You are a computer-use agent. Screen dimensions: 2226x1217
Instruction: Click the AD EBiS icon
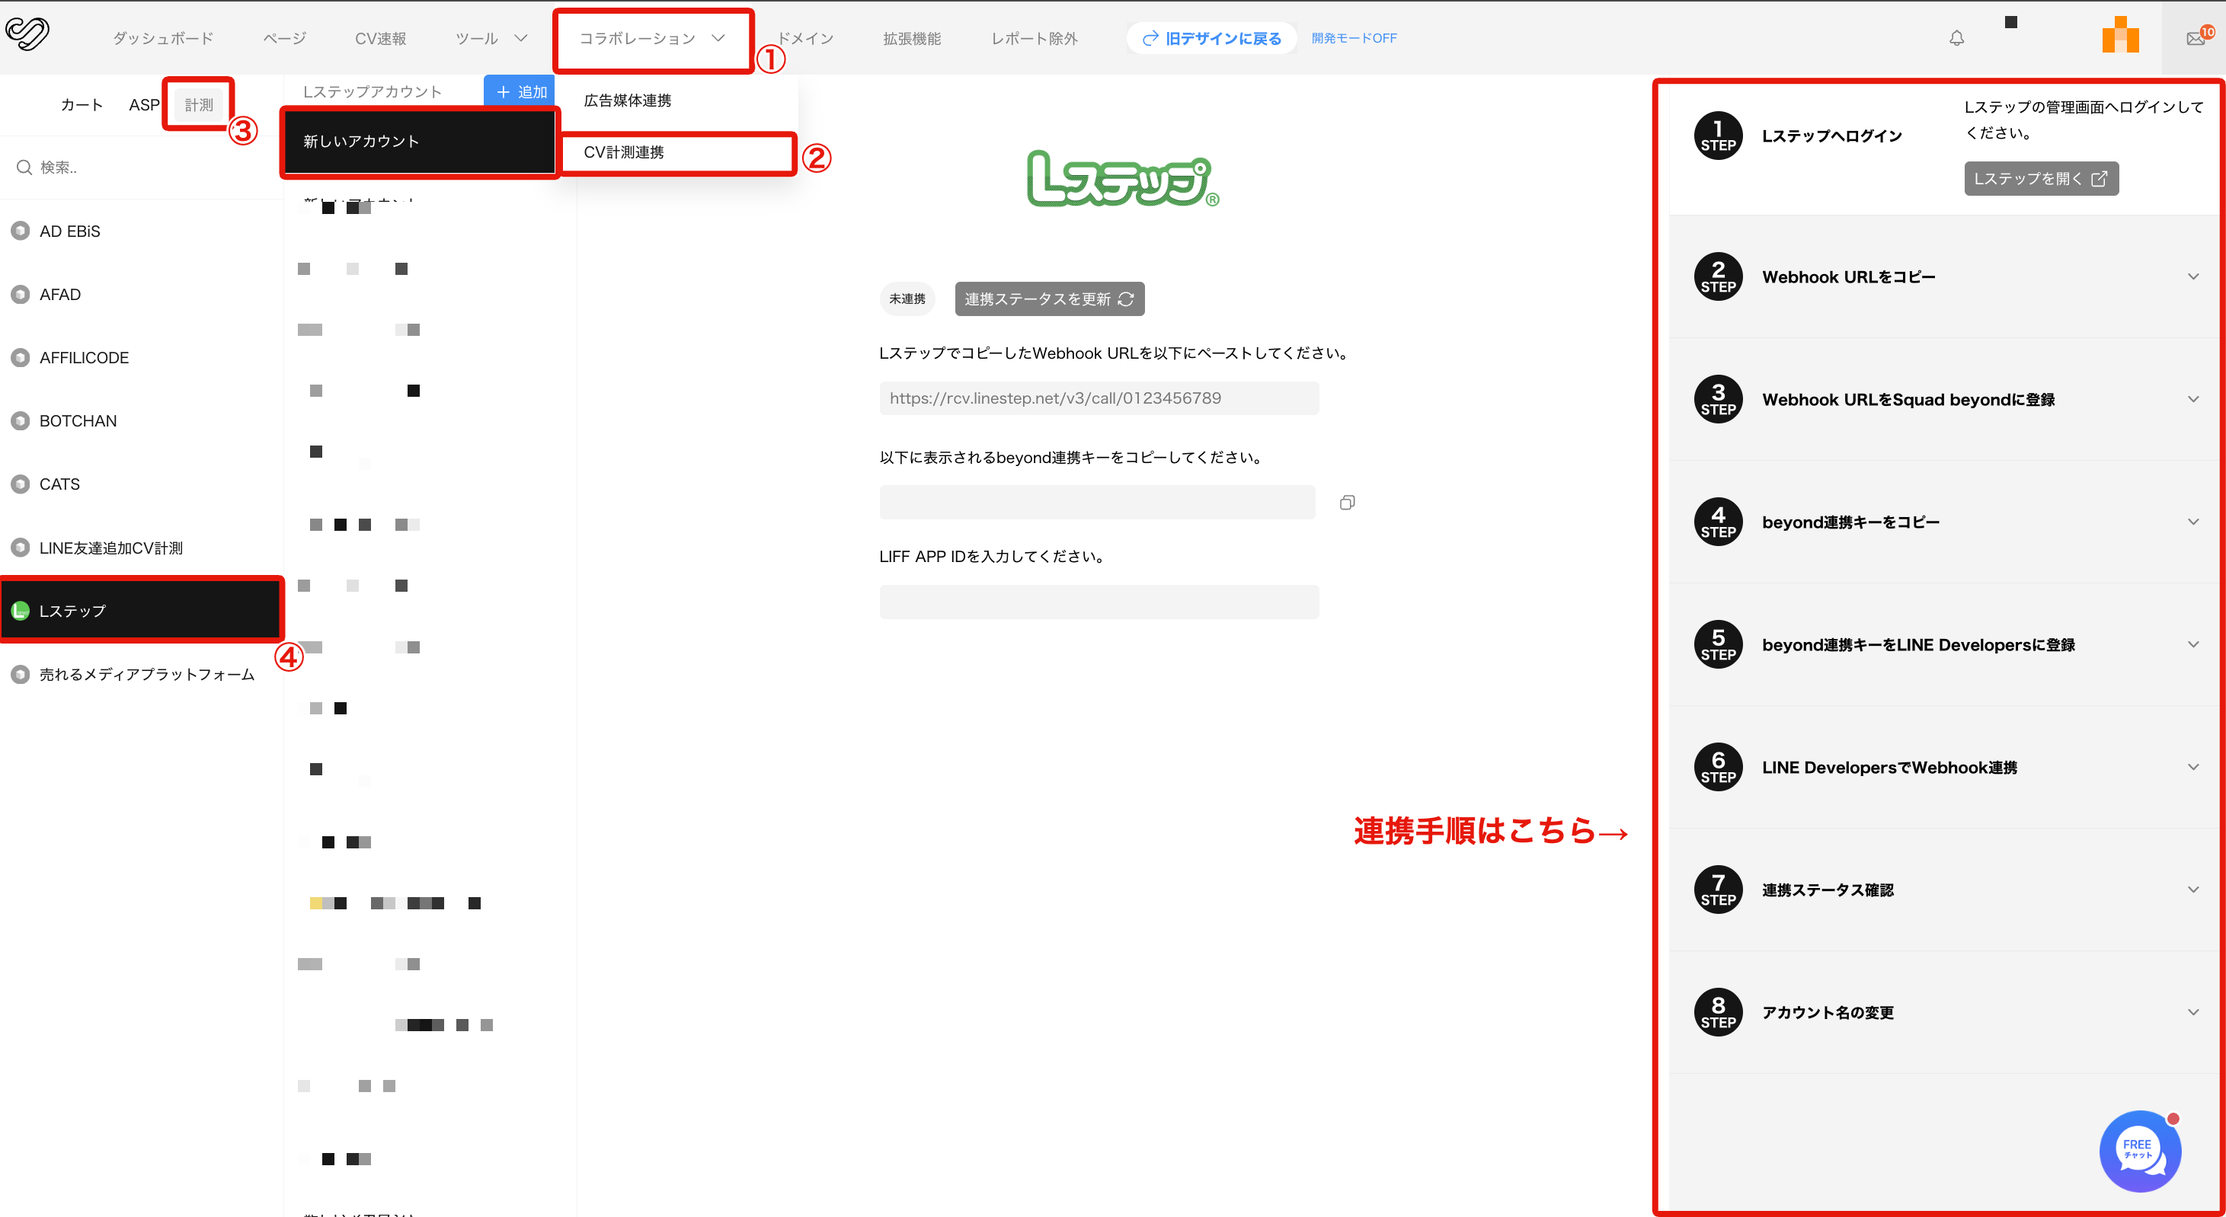tap(20, 232)
